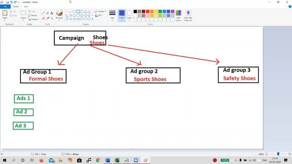Choose the Triangle shape
The width and height of the screenshot is (292, 164).
click(89, 12)
